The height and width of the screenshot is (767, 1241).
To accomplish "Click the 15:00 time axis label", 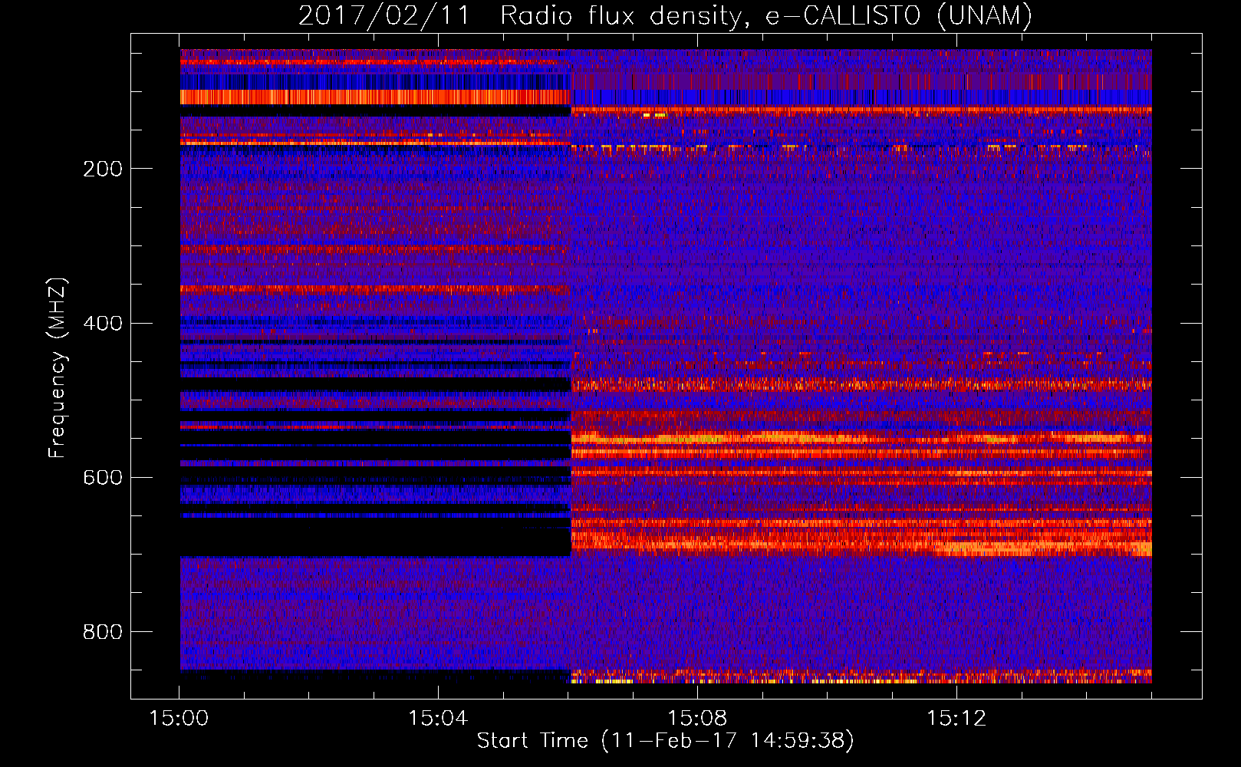I will (179, 719).
